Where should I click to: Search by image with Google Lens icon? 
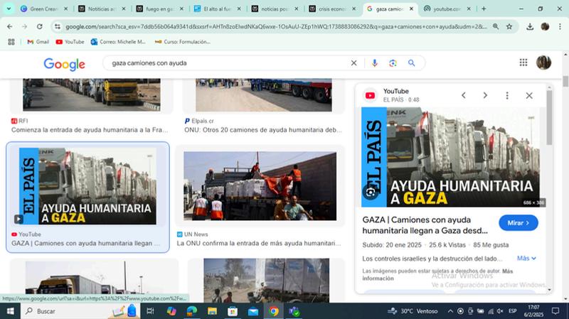pyautogui.click(x=393, y=63)
